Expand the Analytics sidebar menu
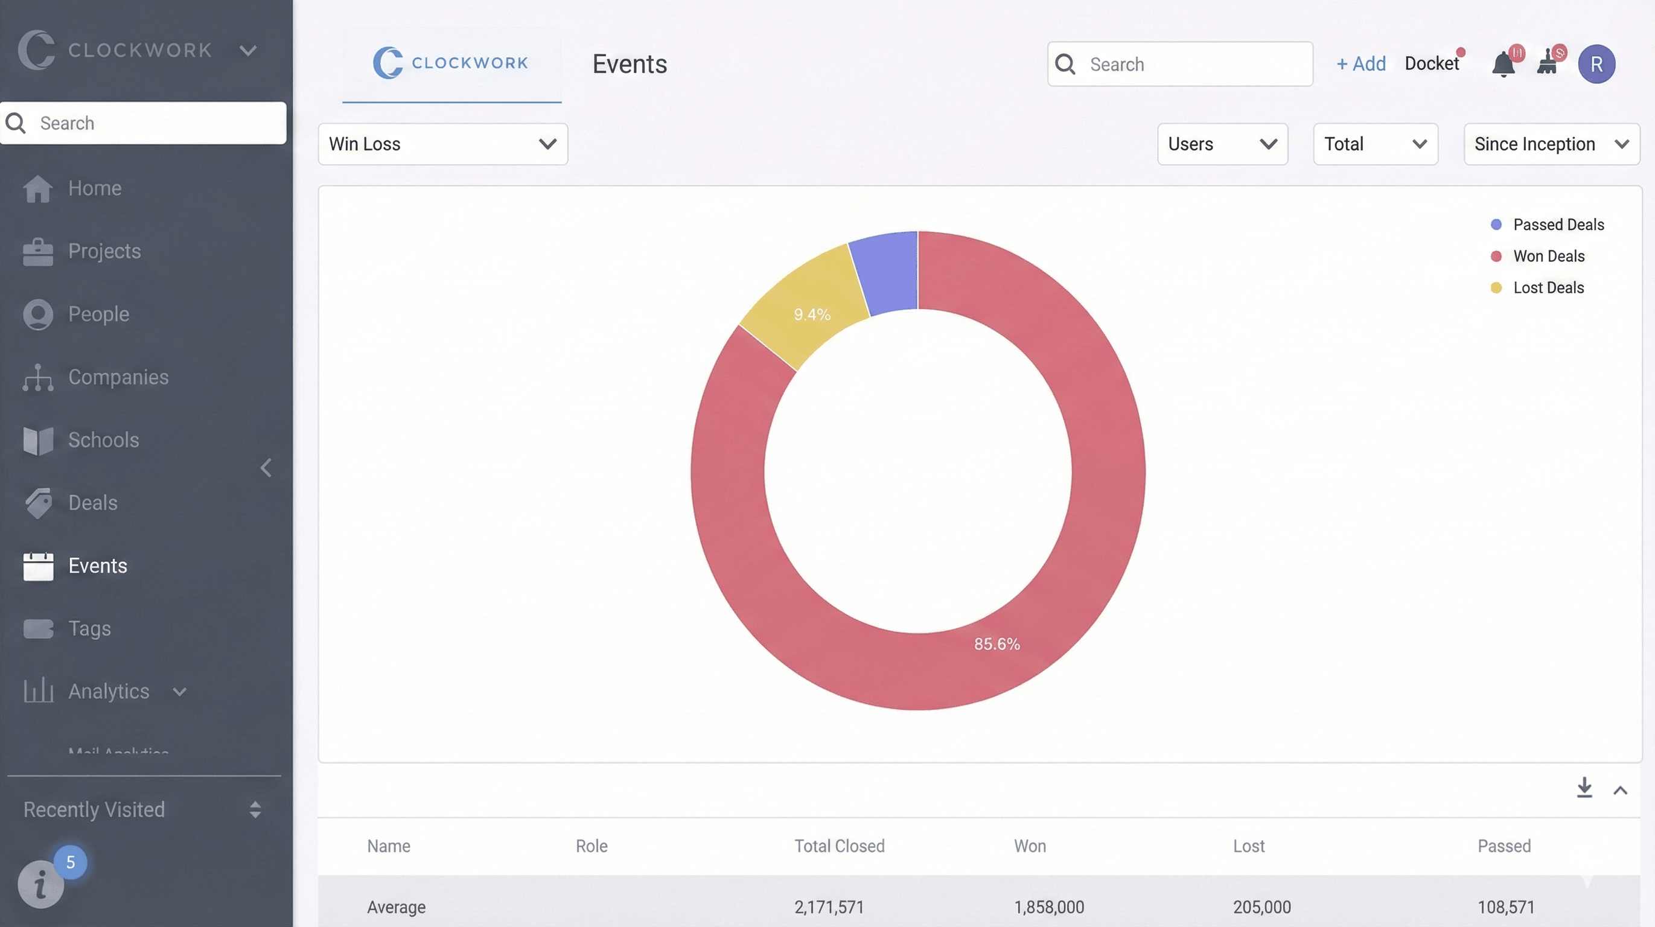 click(x=109, y=691)
